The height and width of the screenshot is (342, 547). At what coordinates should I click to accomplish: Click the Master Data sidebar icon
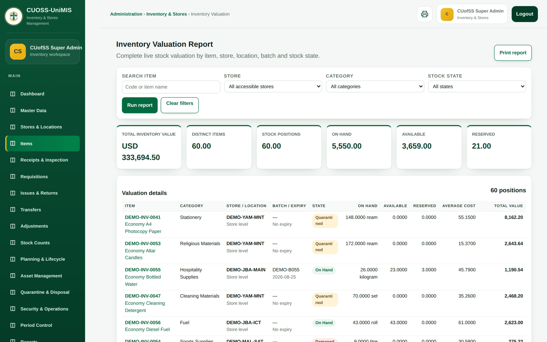(x=13, y=110)
